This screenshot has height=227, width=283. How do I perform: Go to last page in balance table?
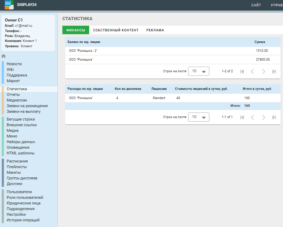274,71
